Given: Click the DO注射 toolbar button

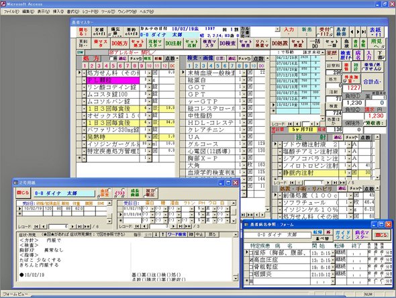Looking at the screenshot, I should coord(174,44).
